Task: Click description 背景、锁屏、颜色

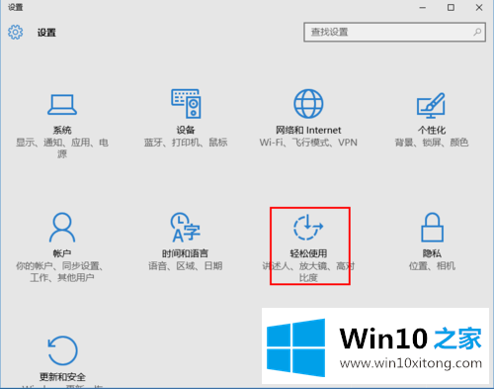Action: (432, 143)
